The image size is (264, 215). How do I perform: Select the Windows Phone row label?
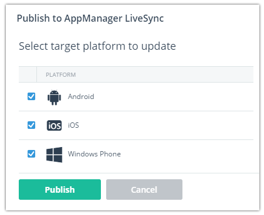point(94,154)
